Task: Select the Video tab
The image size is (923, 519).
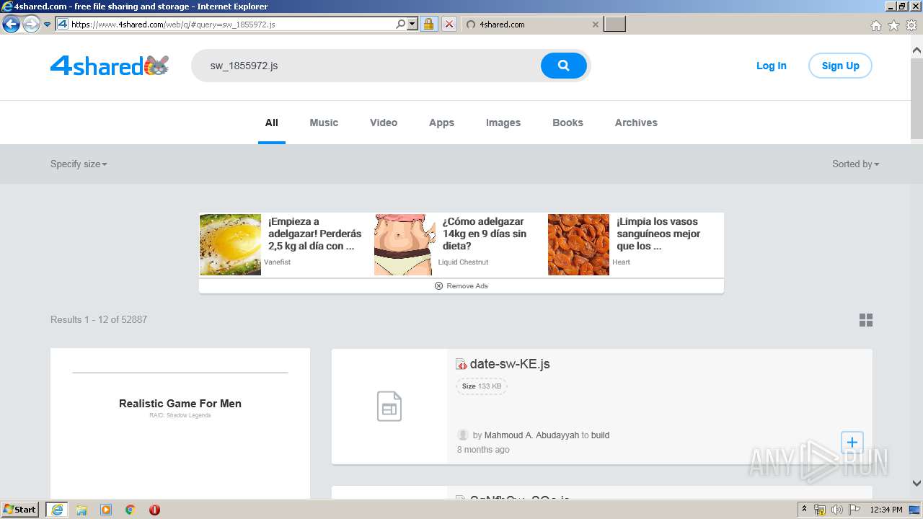Action: [x=384, y=123]
